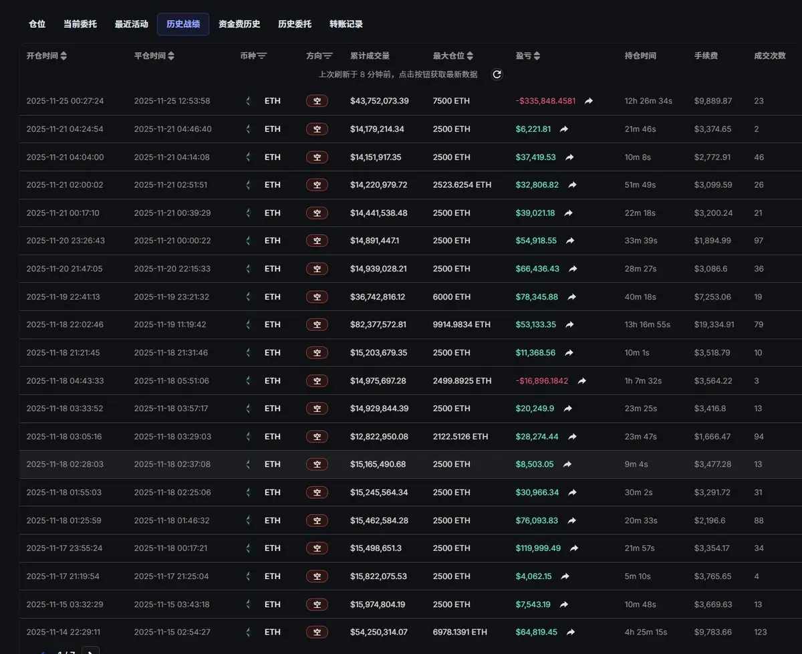The height and width of the screenshot is (654, 802).
Task: Share the $119,999.49 profit trade
Action: pyautogui.click(x=574, y=548)
